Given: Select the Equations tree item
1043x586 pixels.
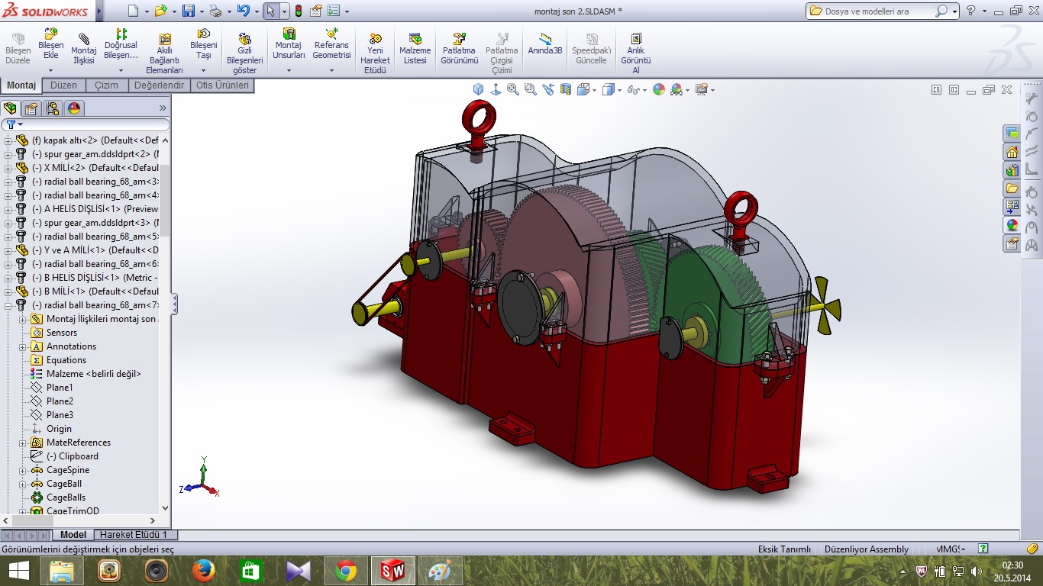Looking at the screenshot, I should click(x=66, y=360).
